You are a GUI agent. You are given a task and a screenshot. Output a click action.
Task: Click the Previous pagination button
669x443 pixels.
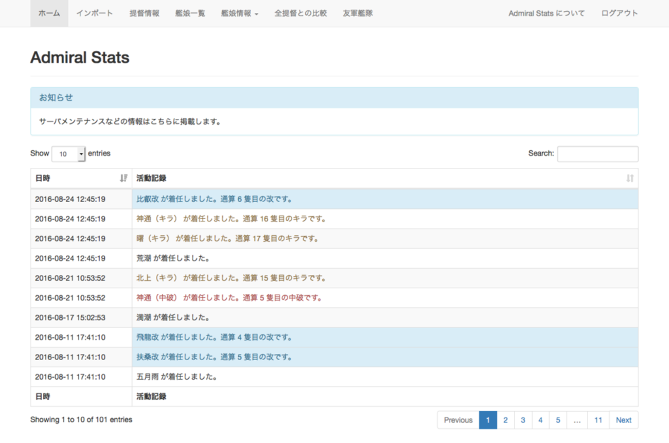(458, 420)
